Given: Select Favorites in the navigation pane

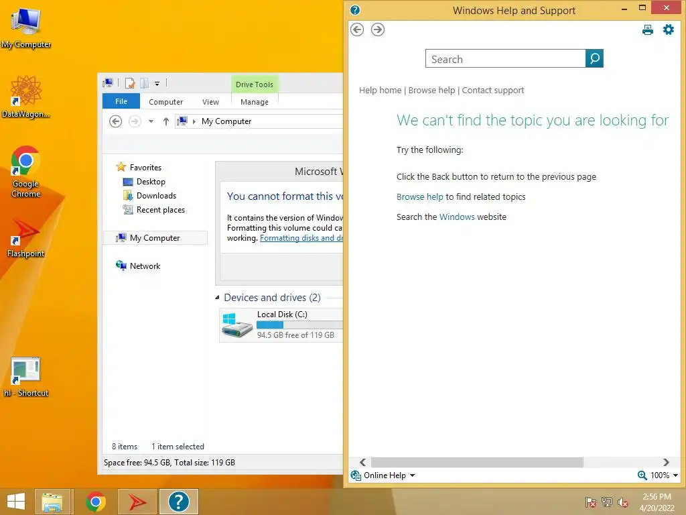Looking at the screenshot, I should tap(145, 167).
